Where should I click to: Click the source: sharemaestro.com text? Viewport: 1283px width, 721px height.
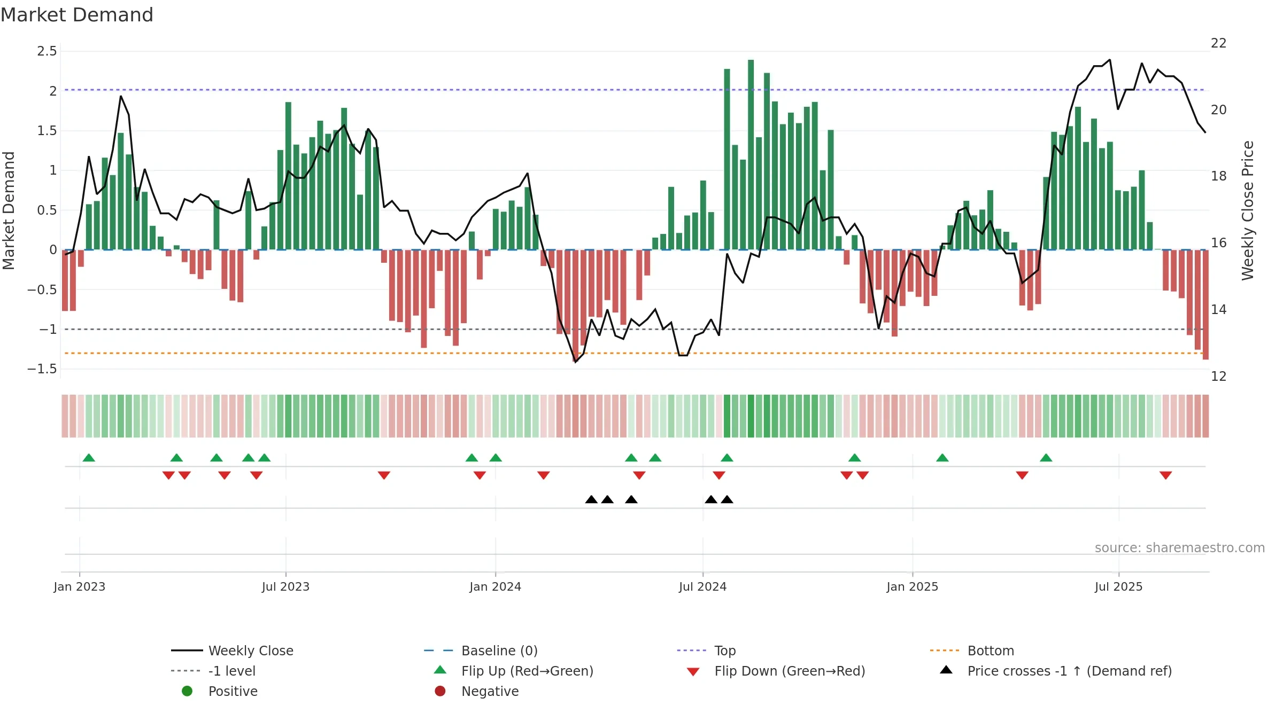tap(1180, 548)
